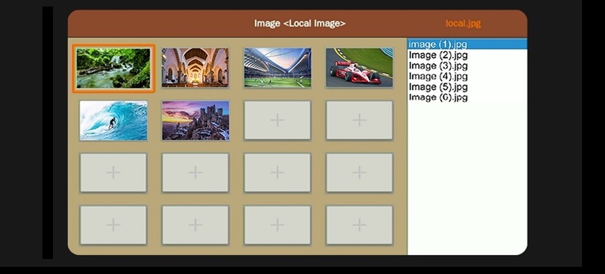Screen dimensions: 605x274
Task: Click the Image <Local Image> header title
Action: [300, 23]
